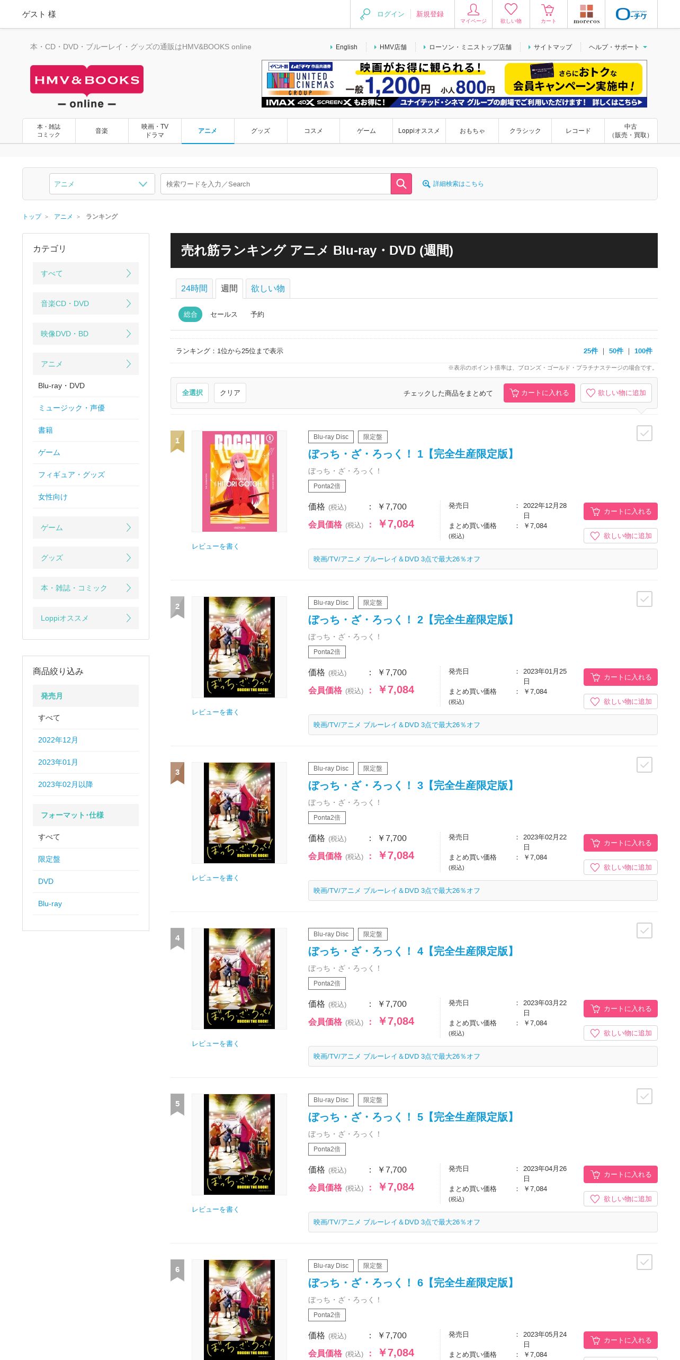Screen dimensions: 680x1360
Task: Add ぼっち・ざ・ろっく！ 2 to cart
Action: pyautogui.click(x=621, y=677)
